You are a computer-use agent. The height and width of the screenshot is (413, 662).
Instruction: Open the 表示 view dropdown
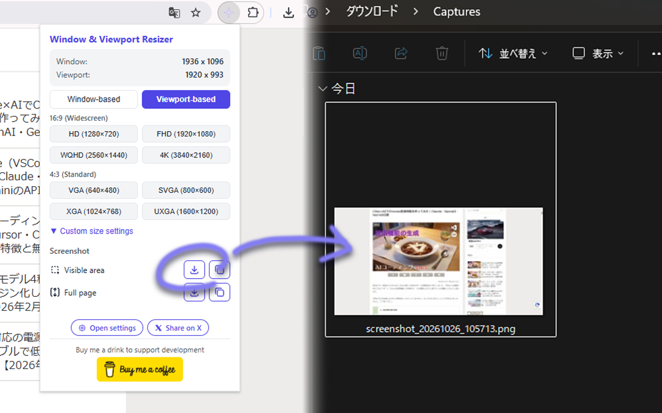coord(598,53)
